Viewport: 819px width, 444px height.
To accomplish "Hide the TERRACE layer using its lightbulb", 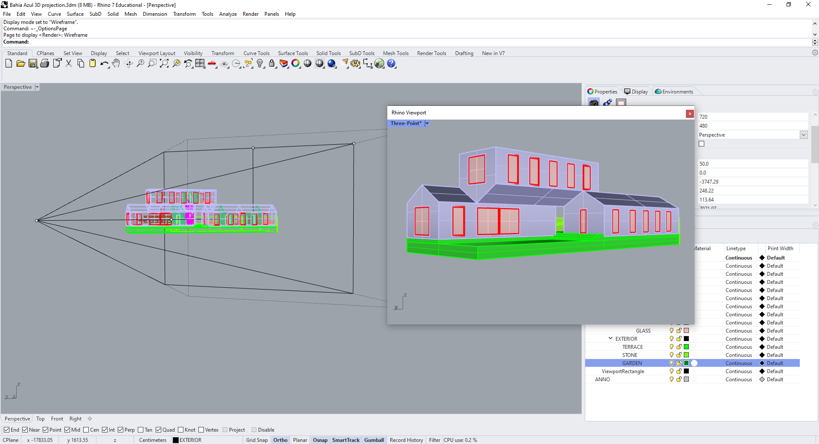I will [x=671, y=347].
